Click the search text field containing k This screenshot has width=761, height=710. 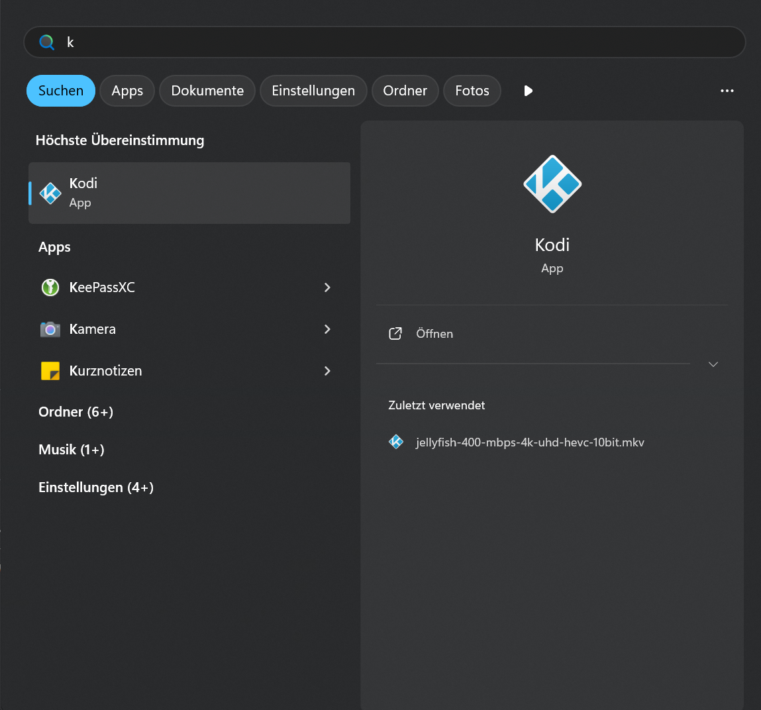pyautogui.click(x=384, y=42)
